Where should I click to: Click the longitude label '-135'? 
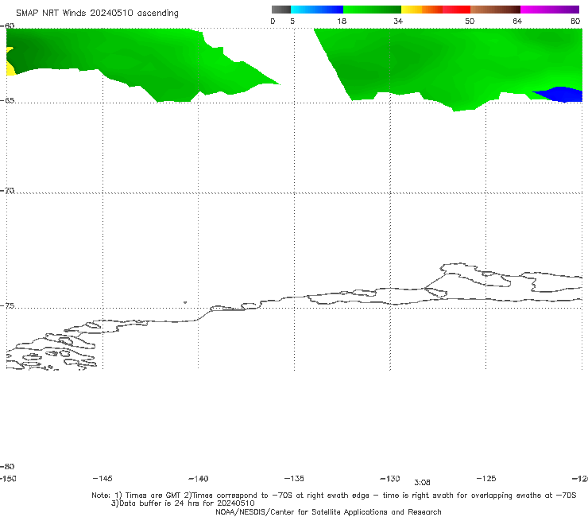(x=294, y=479)
